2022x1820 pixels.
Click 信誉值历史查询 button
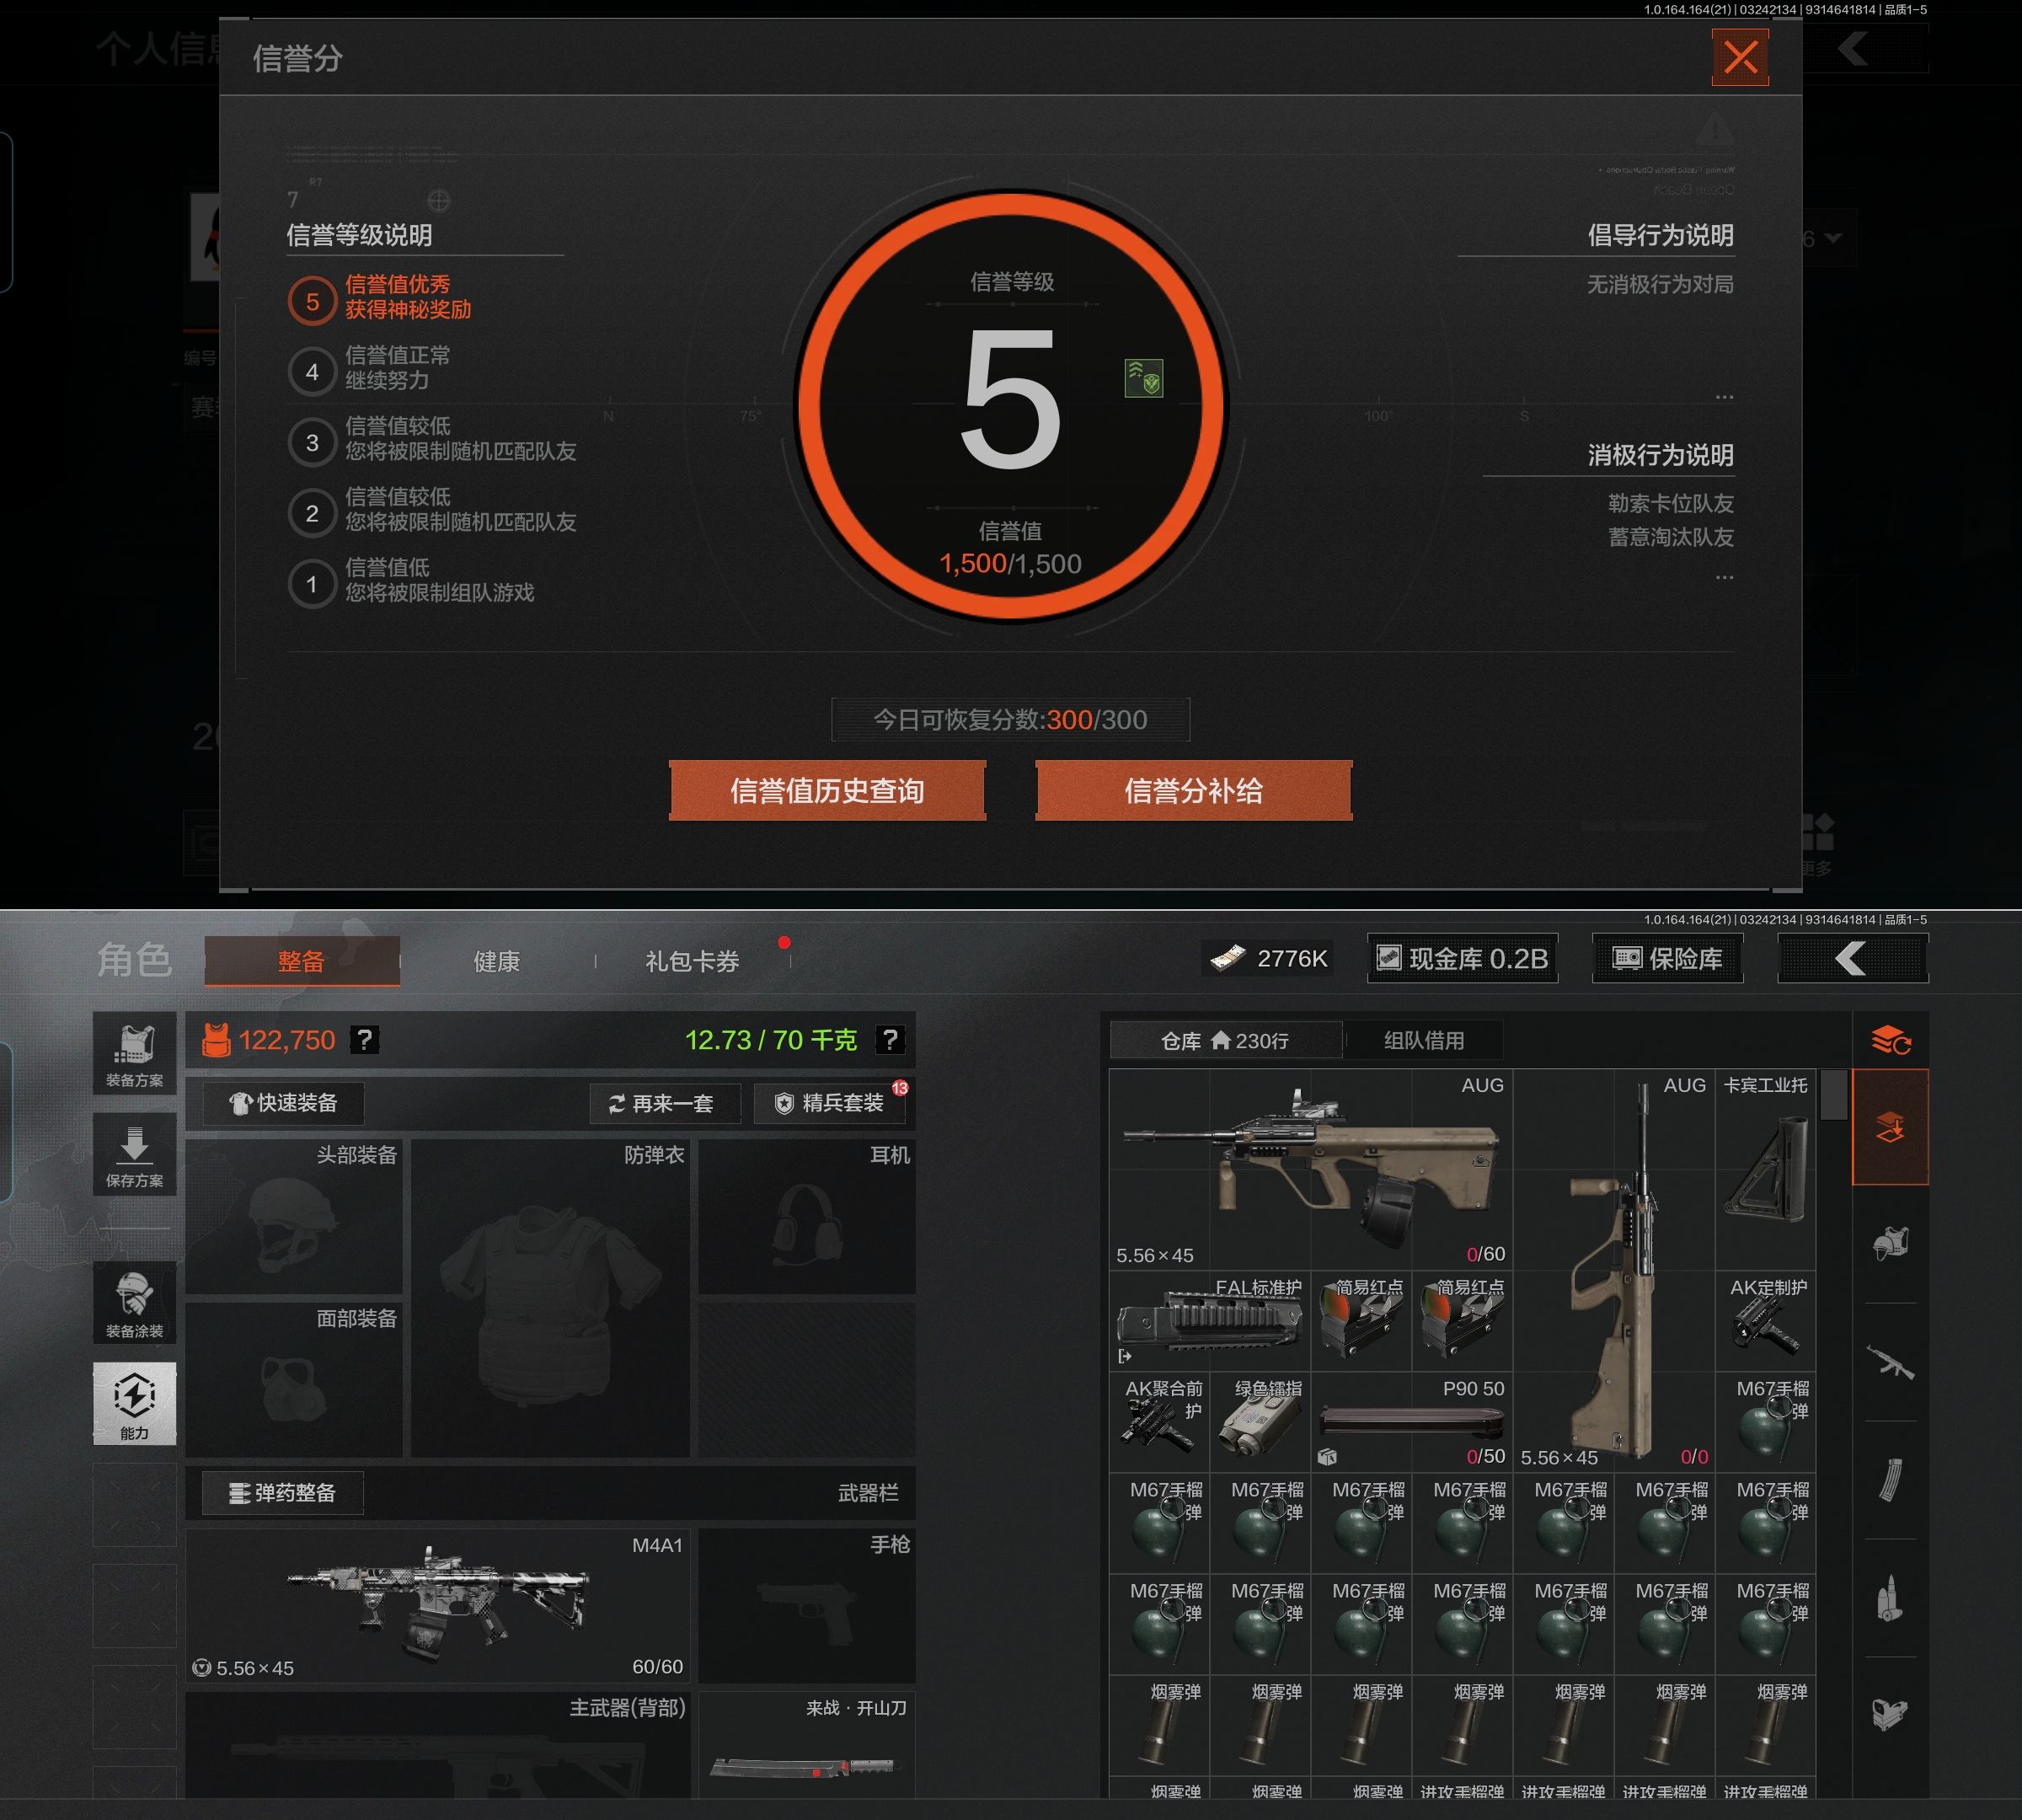[827, 791]
